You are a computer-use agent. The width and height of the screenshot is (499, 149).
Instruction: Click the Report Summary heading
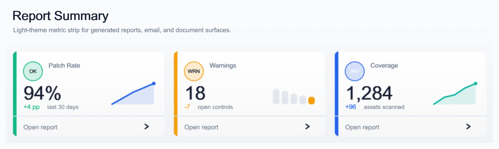click(61, 16)
